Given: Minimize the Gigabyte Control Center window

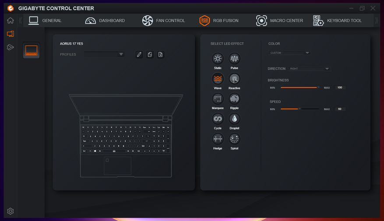Looking at the screenshot, I should point(352,8).
